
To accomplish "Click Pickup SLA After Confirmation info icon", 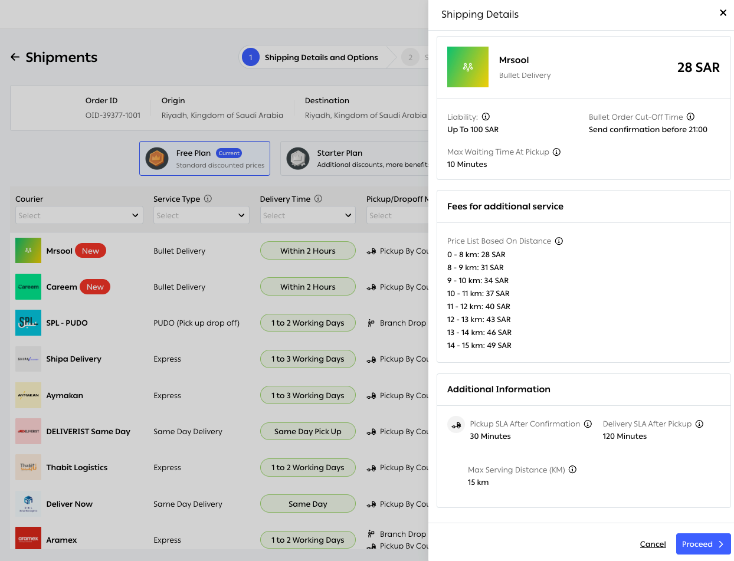I will [x=588, y=424].
